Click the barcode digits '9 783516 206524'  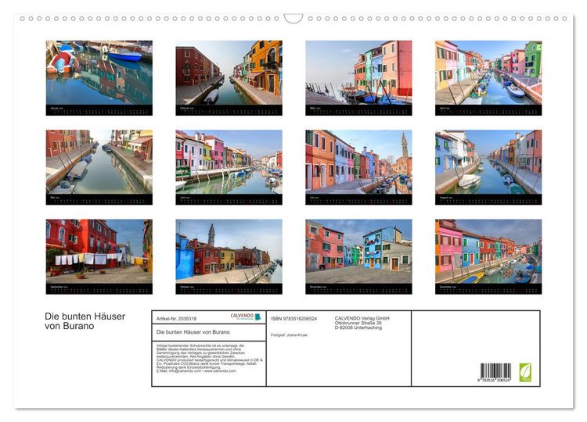click(494, 380)
